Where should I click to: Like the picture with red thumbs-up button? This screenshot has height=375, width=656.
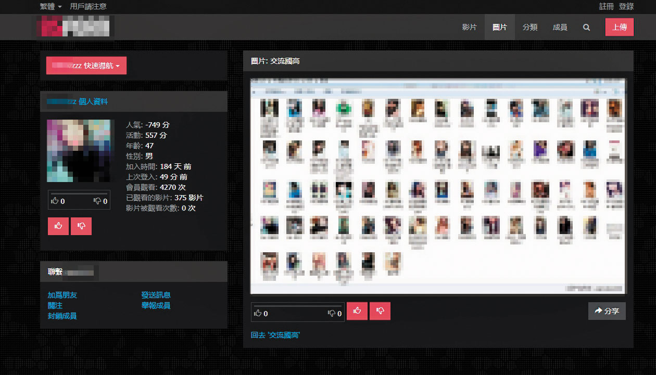[x=357, y=311]
